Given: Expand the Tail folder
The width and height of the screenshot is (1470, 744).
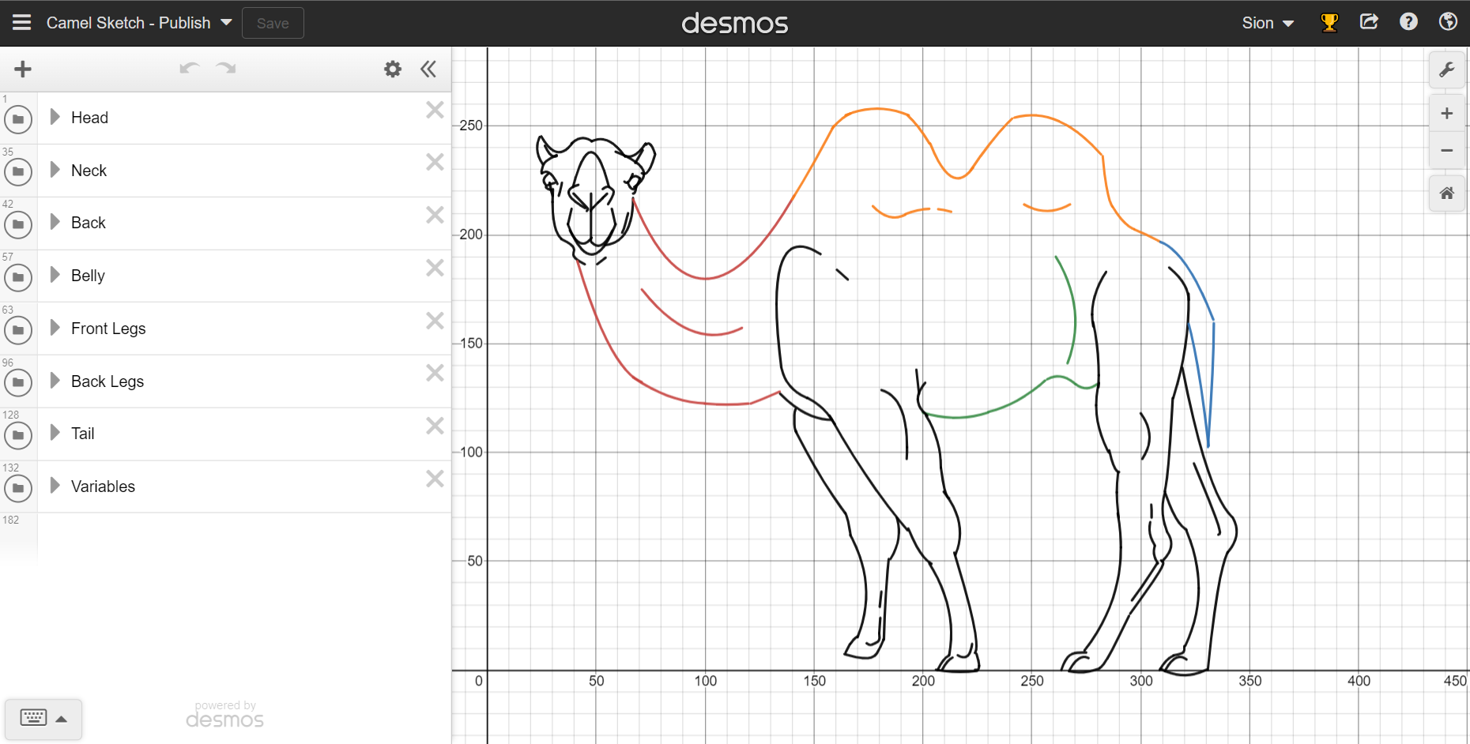Looking at the screenshot, I should [x=55, y=433].
